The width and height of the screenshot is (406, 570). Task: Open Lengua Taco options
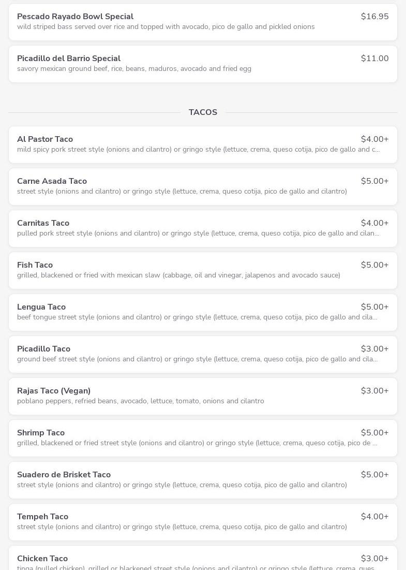41,307
